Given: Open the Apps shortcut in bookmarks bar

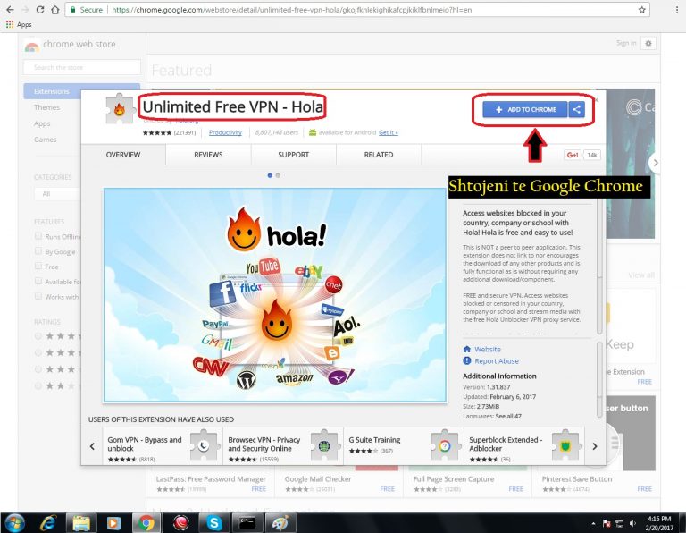Looking at the screenshot, I should (x=19, y=24).
